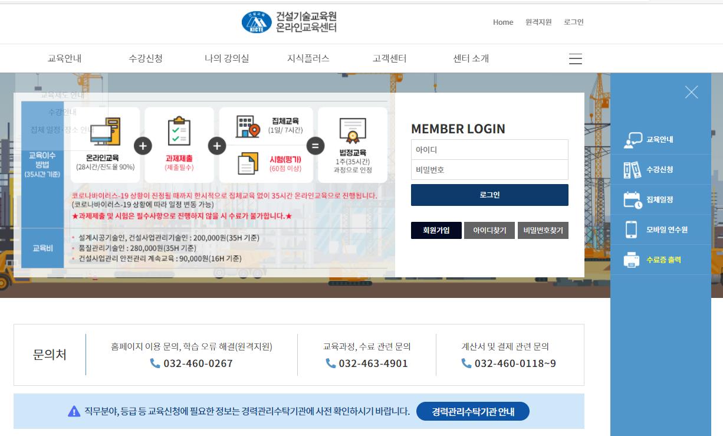
Task: Click the 시험(평가) document icon
Action: pyautogui.click(x=248, y=163)
